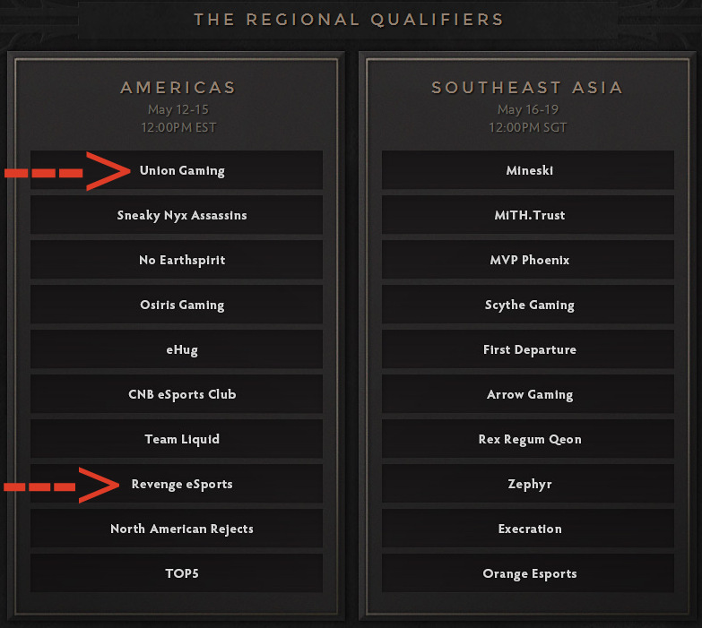
Task: Click the Team Liquid row
Action: point(182,439)
